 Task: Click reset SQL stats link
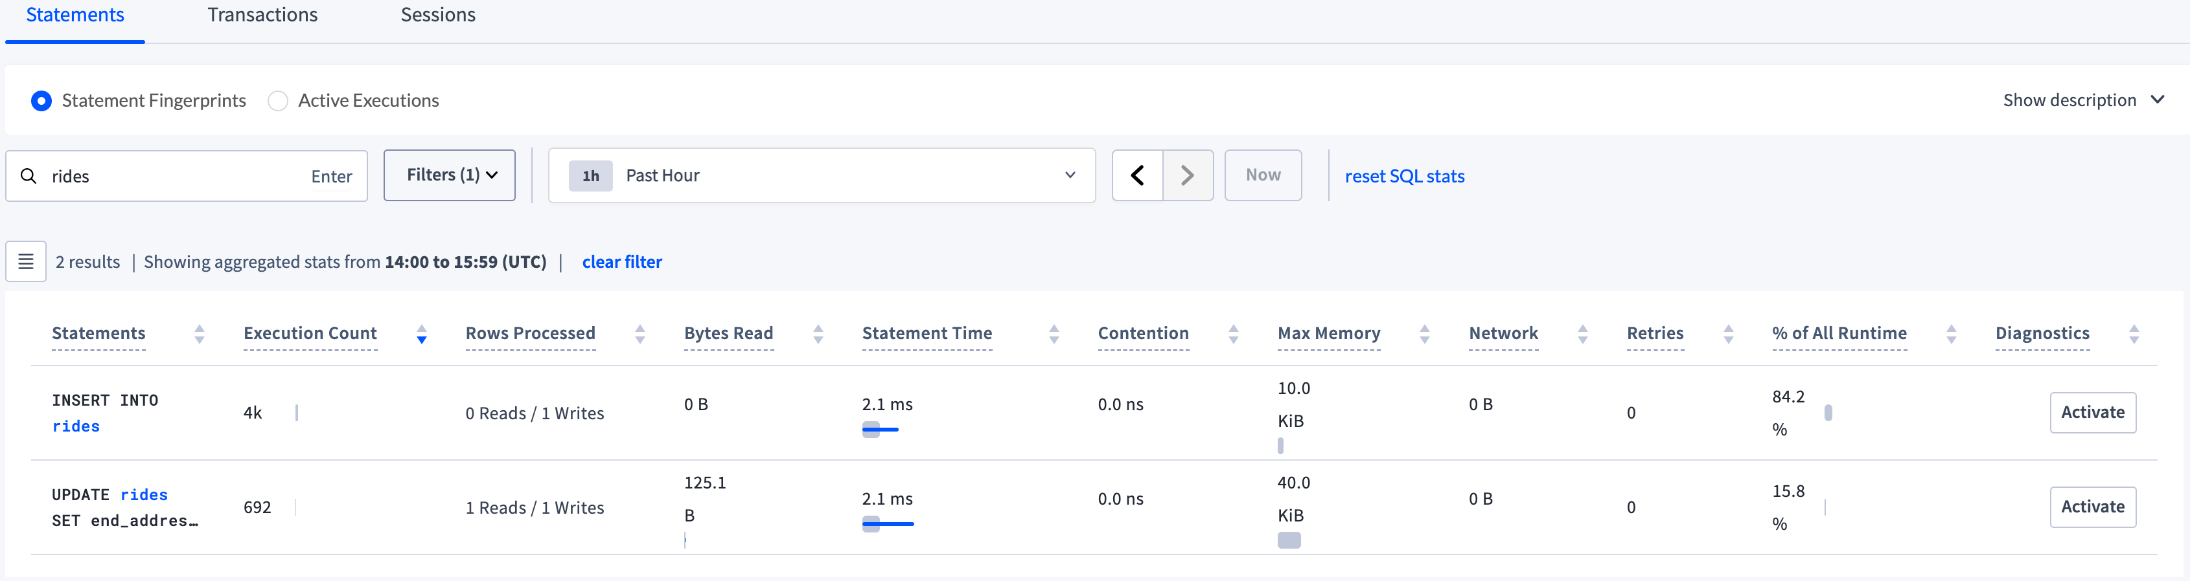(x=1405, y=176)
